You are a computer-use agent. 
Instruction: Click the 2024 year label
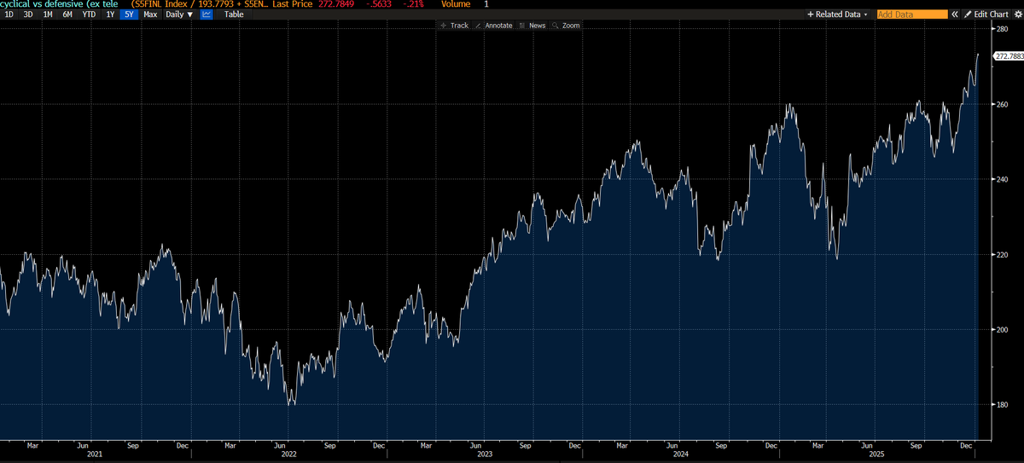(681, 454)
